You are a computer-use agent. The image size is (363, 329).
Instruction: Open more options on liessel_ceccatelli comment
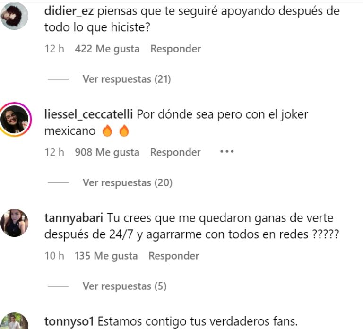pos(227,152)
